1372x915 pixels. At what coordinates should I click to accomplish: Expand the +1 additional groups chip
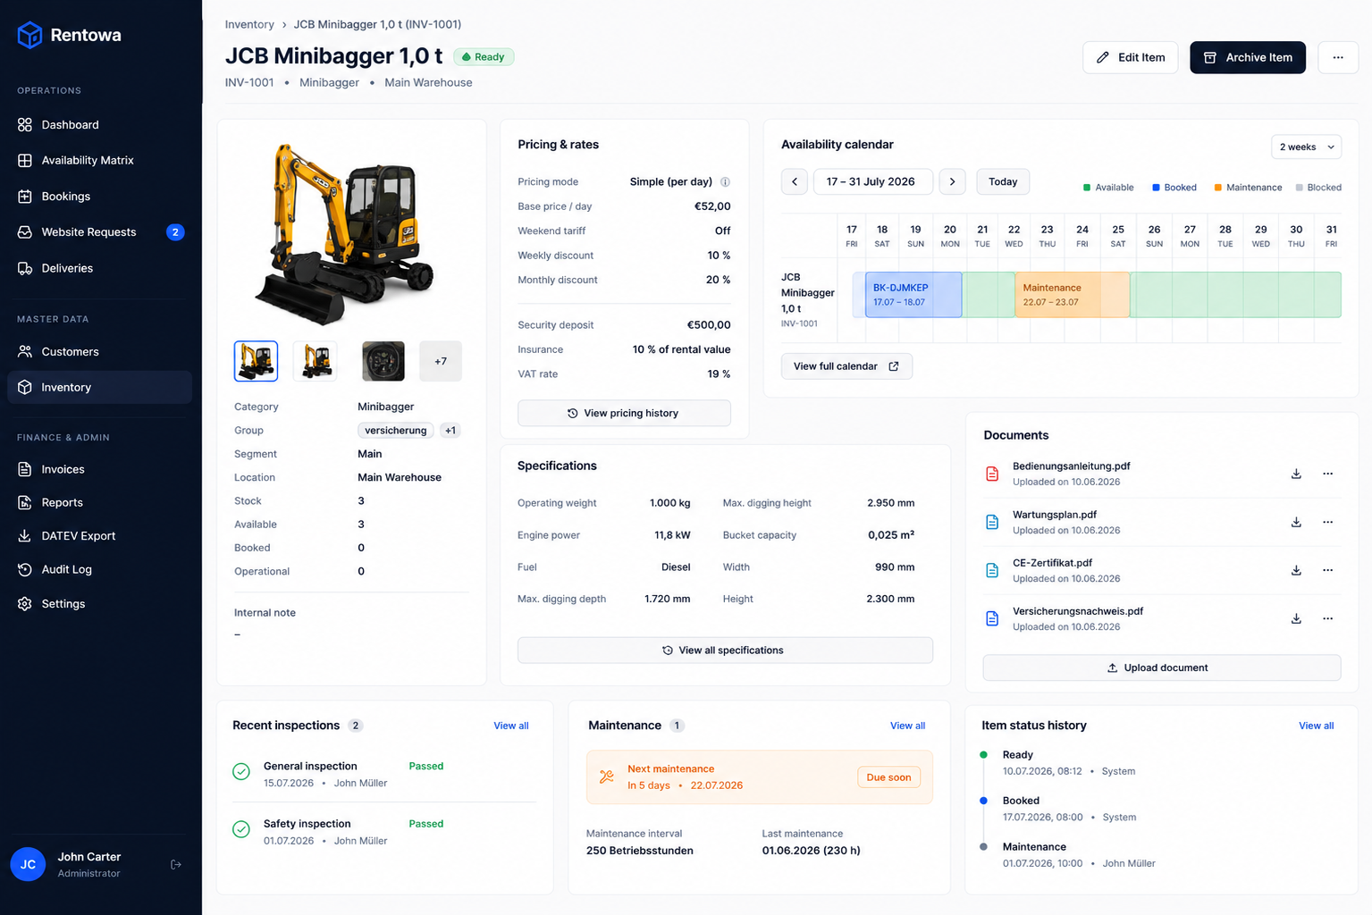click(450, 431)
